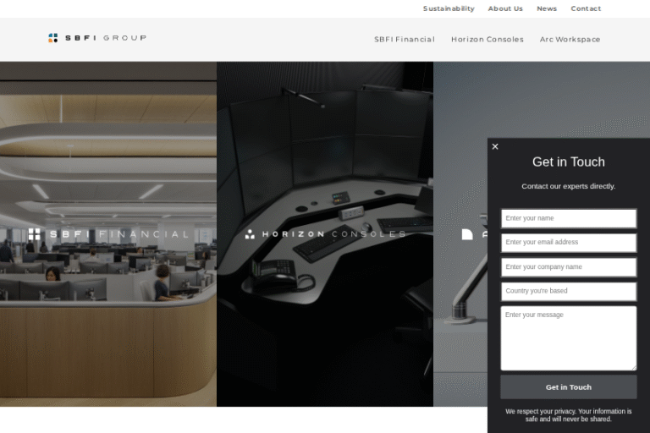
Task: Click the company name input field
Action: [568, 267]
